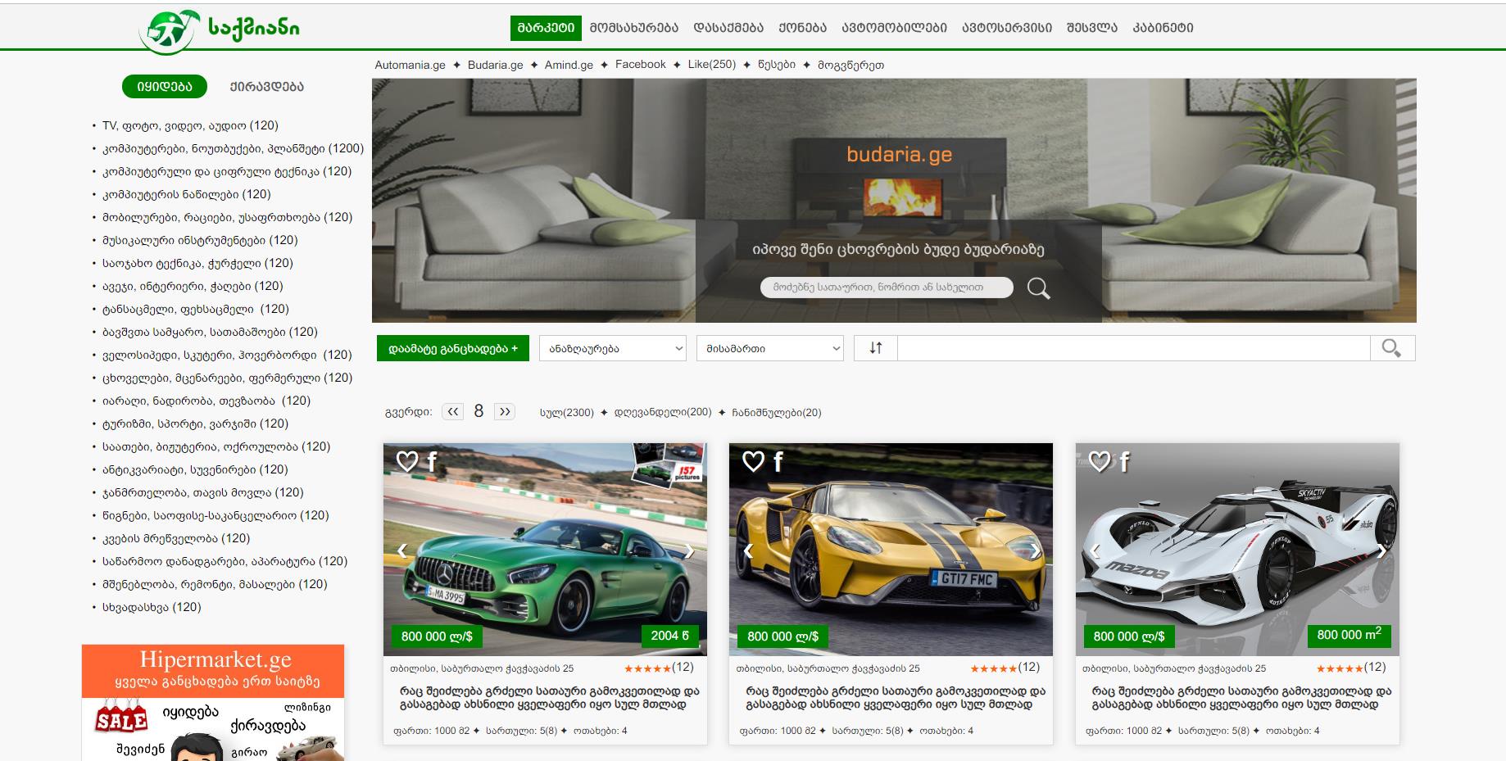Share the yellow Ford GT listing on Facebook

(778, 463)
